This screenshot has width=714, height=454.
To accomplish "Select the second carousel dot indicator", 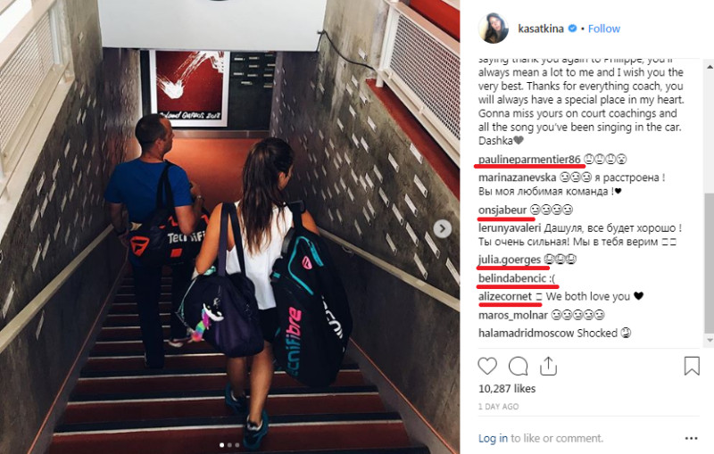I will [229, 445].
